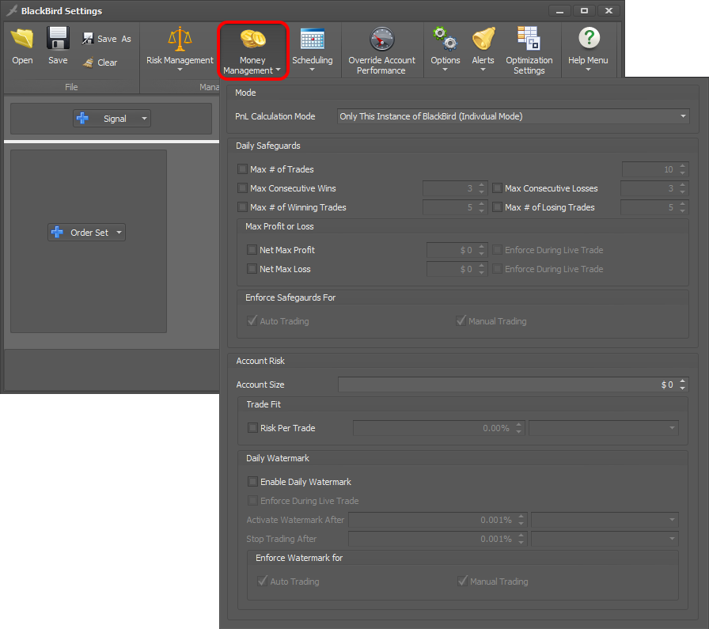Screen dimensions: 709x629
Task: Expand the Help Menu arrow
Action: coord(588,70)
